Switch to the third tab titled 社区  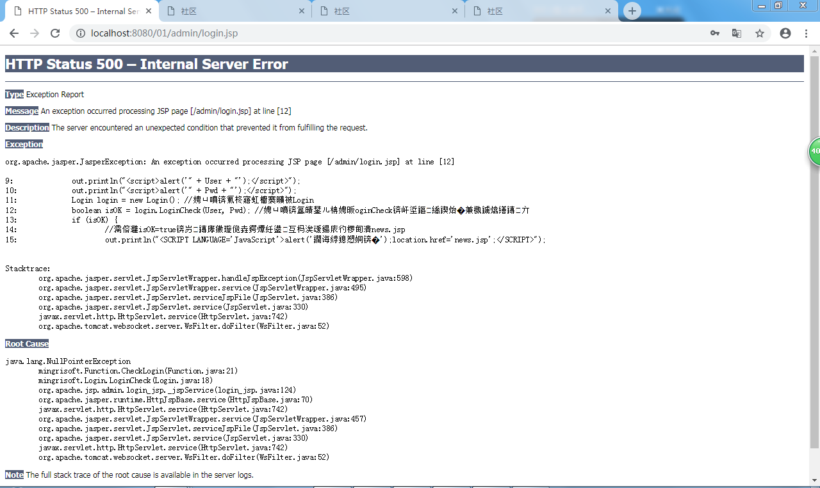pyautogui.click(x=388, y=11)
